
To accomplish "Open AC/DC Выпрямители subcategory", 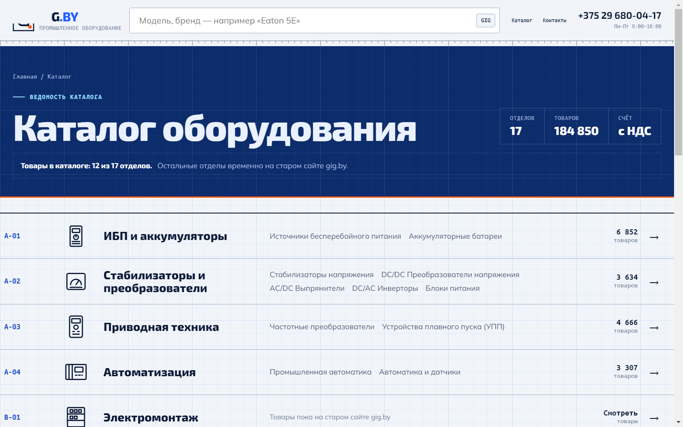I will coord(307,288).
